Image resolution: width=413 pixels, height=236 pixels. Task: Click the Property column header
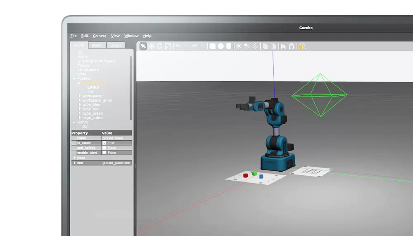point(86,133)
